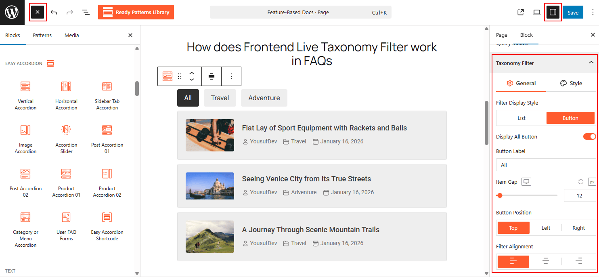This screenshot has width=599, height=277.
Task: Select the Vertical Accordion block icon
Action: tap(25, 86)
